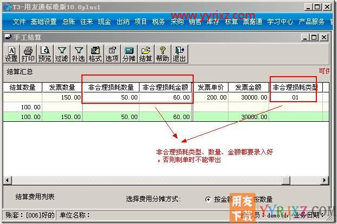Image resolution: width=337 pixels, height=224 pixels.
Task: Open the 预览 (Preview) toolbar icon
Action: pyautogui.click(x=45, y=54)
